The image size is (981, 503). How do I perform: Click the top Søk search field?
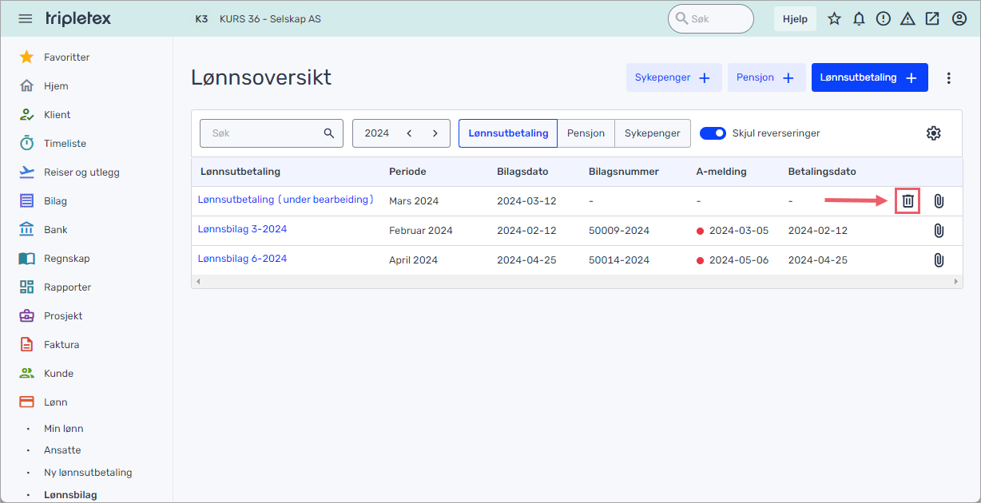click(x=710, y=18)
